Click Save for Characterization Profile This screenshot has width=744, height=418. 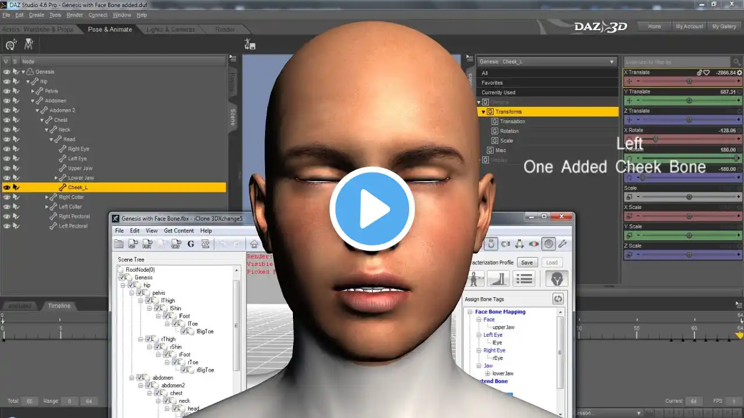point(527,262)
